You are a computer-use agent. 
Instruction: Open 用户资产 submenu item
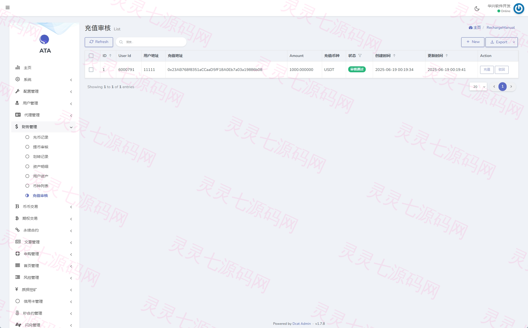coord(41,176)
